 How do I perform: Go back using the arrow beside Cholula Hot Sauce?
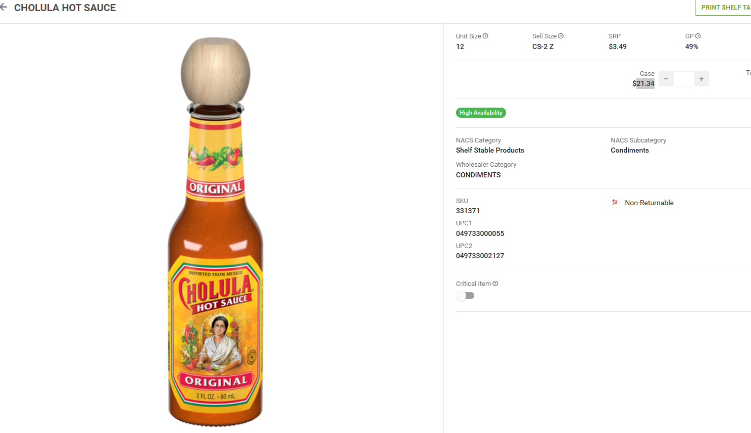pos(4,7)
